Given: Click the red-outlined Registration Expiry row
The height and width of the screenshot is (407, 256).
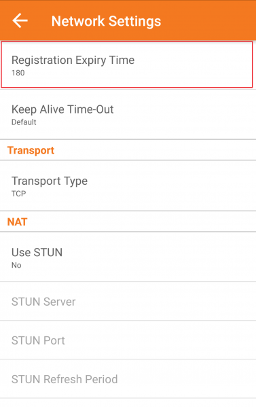Looking at the screenshot, I should pos(127,65).
